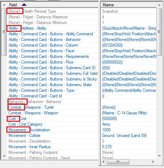
Task: Click the Ground, Unused (Land 09) value
Action: (x=124, y=136)
